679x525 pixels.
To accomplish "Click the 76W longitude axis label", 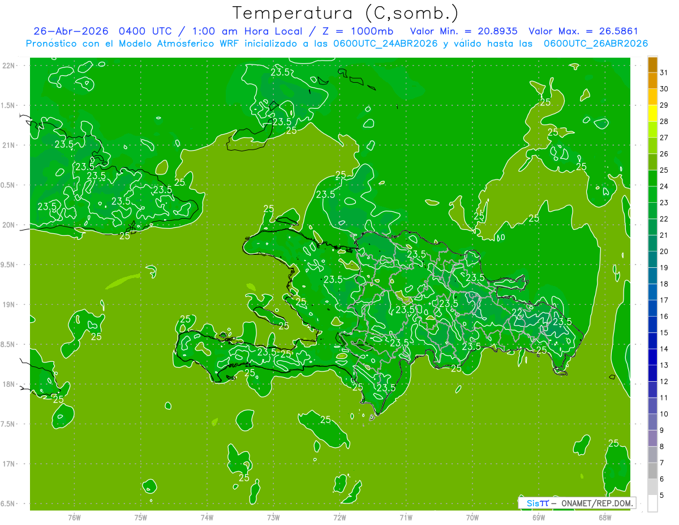I will 74,517.
